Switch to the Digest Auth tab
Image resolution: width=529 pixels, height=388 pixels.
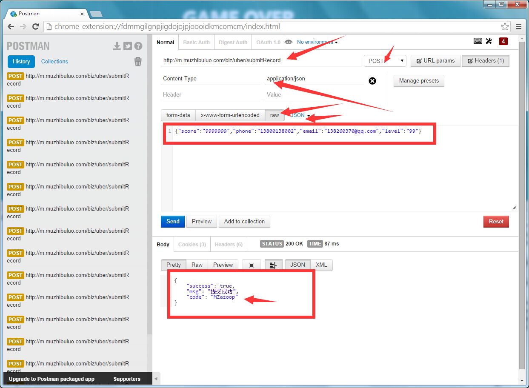point(233,43)
